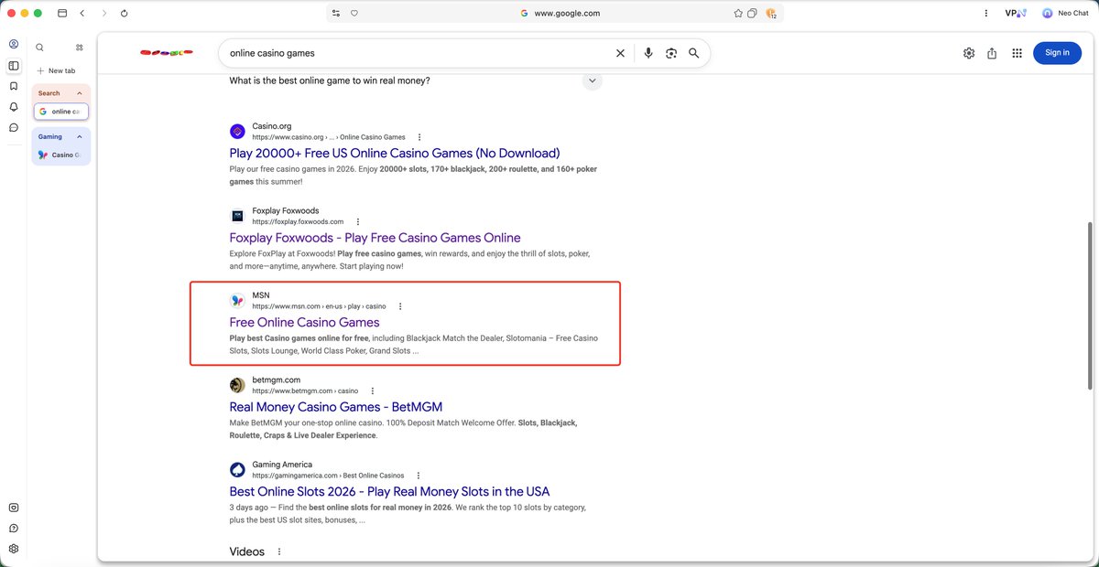This screenshot has height=567, width=1099.
Task: Reload the page
Action: pyautogui.click(x=125, y=14)
